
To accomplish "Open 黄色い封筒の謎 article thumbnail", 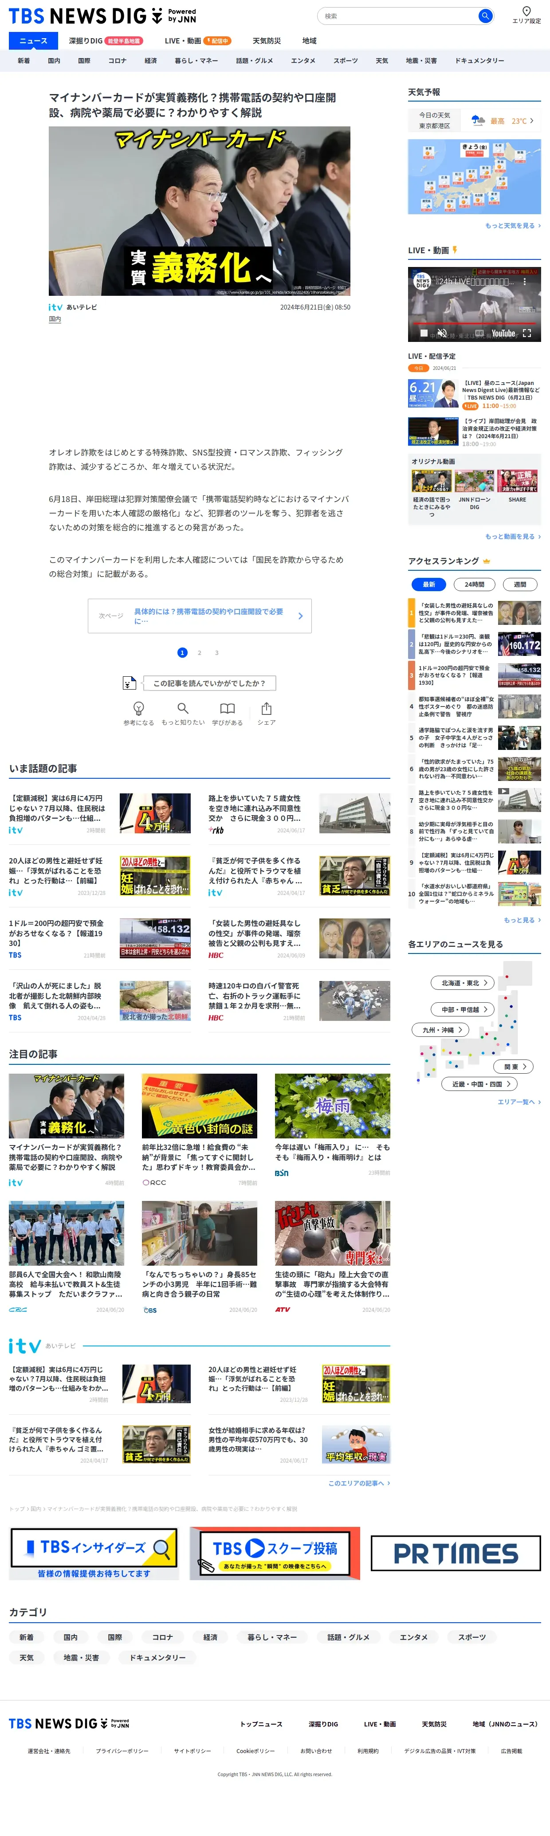I will [200, 1106].
